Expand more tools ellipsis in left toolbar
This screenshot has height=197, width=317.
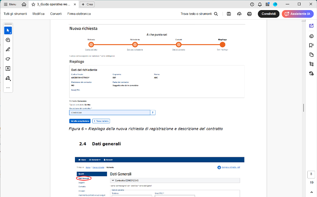point(8,88)
